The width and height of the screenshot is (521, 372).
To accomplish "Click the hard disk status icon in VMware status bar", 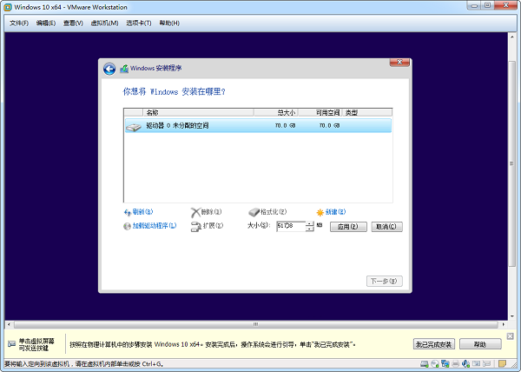I will (424, 364).
